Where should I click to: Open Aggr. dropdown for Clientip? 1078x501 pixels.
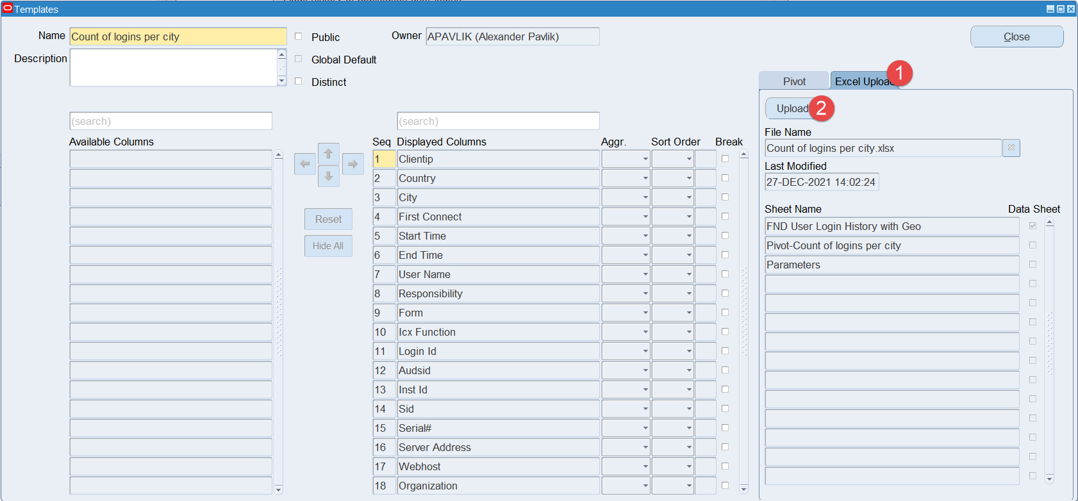pos(645,159)
